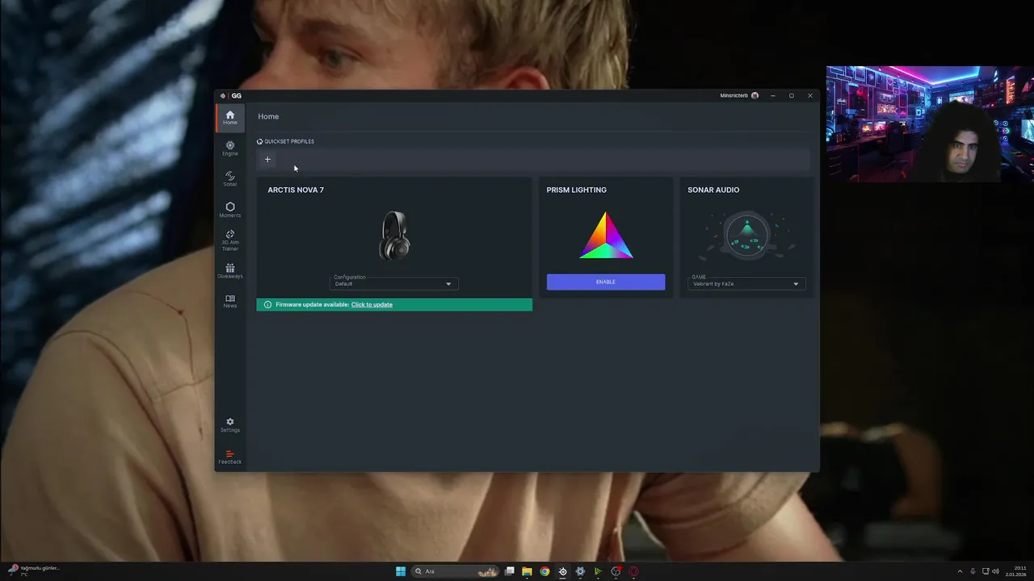This screenshot has width=1034, height=581.
Task: Open the blue gear app in taskbar
Action: pos(580,571)
